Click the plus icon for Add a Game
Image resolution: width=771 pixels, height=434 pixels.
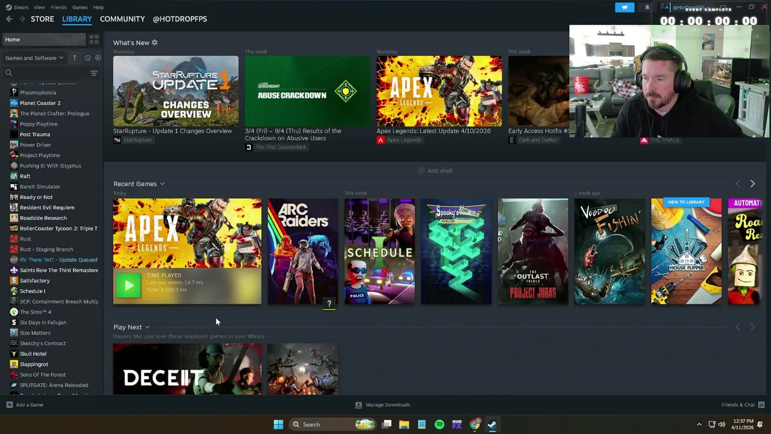(9, 405)
